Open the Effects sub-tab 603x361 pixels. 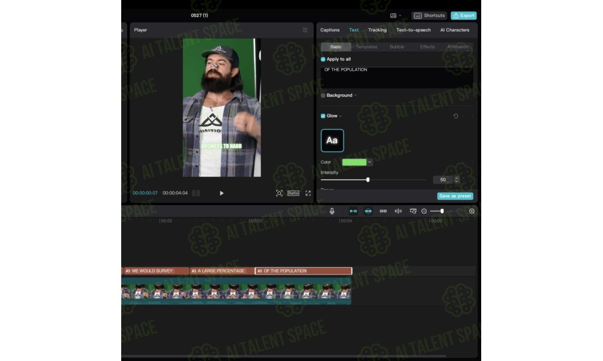click(428, 47)
